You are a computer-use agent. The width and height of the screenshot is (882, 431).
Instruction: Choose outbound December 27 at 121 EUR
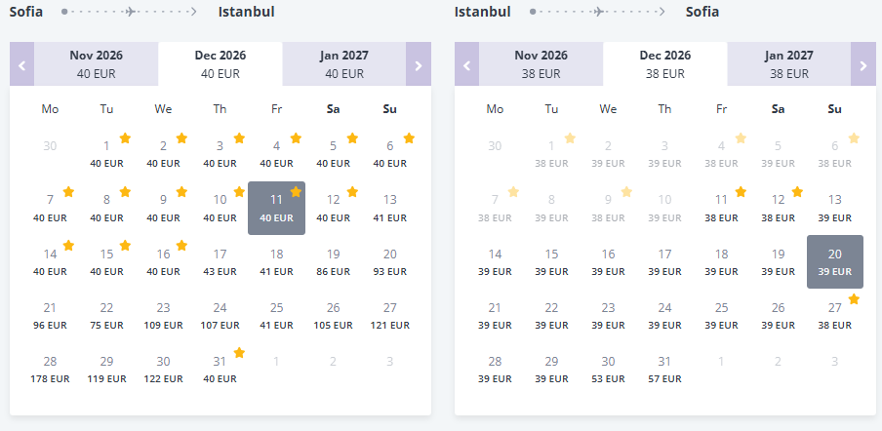(x=390, y=316)
